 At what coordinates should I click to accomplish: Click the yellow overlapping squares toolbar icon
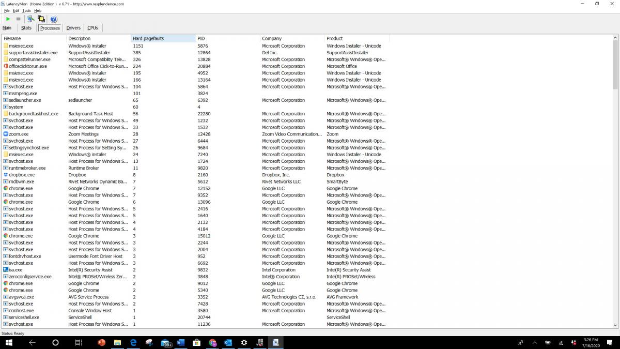pyautogui.click(x=41, y=19)
